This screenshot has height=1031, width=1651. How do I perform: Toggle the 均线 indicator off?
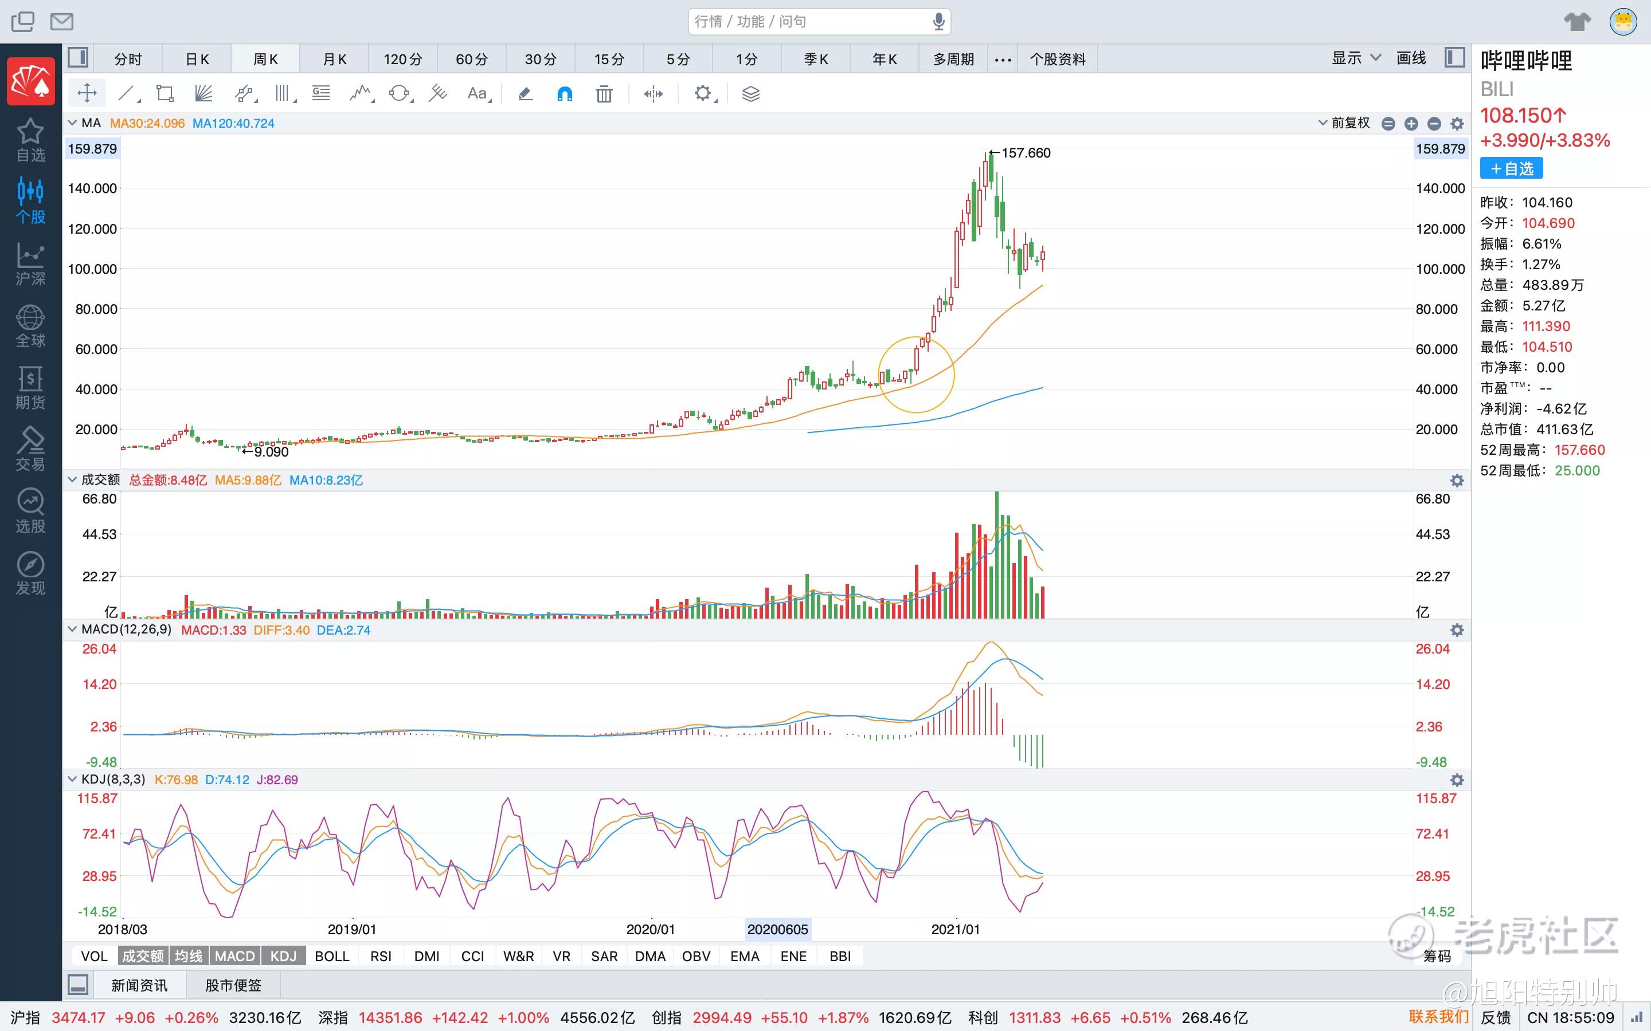point(189,956)
